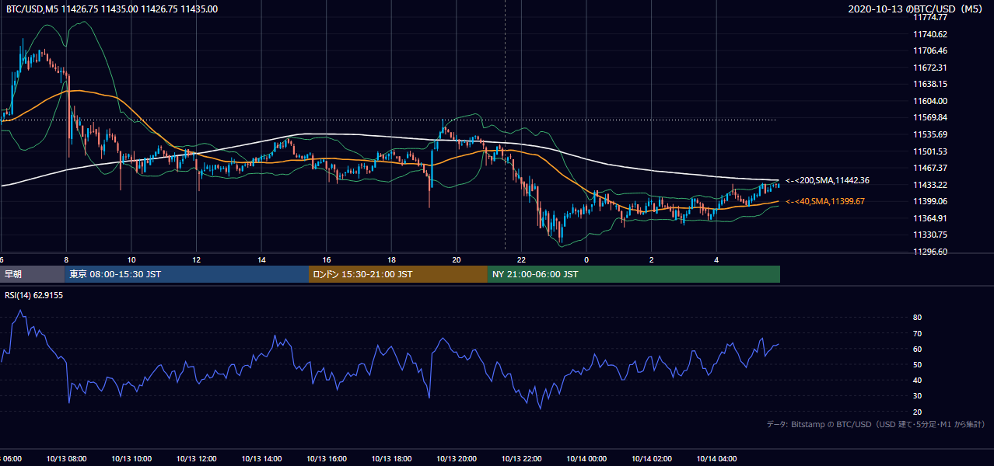
Task: Click RSI scale value 30
Action: pos(918,396)
